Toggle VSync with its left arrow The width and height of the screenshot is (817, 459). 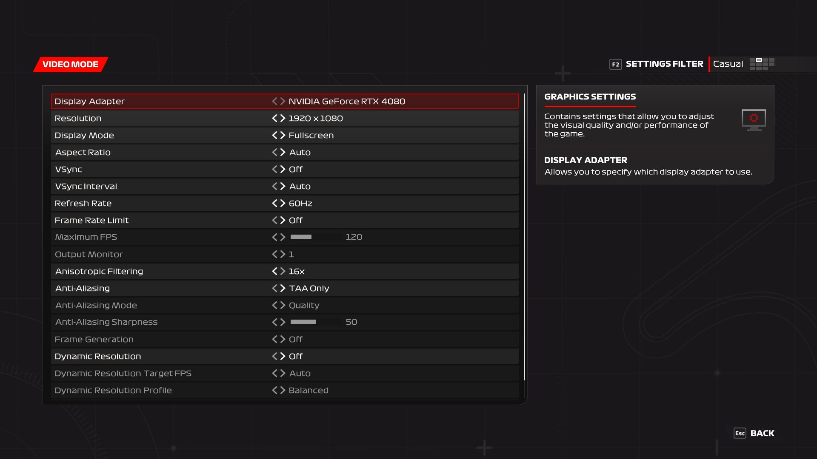point(274,169)
